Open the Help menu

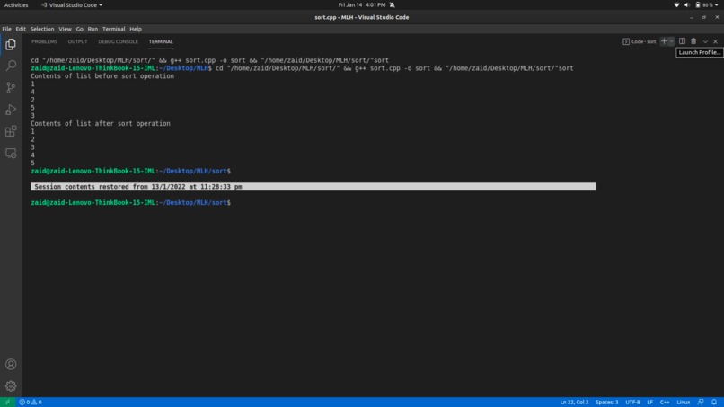pyautogui.click(x=136, y=29)
